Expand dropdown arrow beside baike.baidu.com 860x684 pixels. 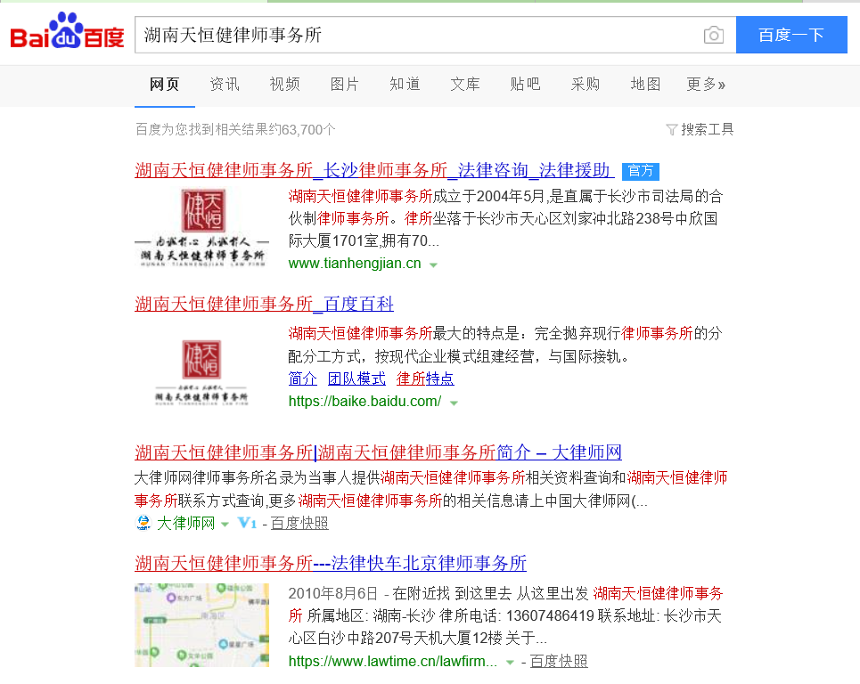click(454, 403)
